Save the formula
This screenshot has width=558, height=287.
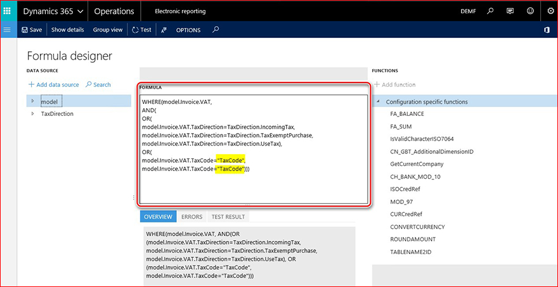click(32, 30)
